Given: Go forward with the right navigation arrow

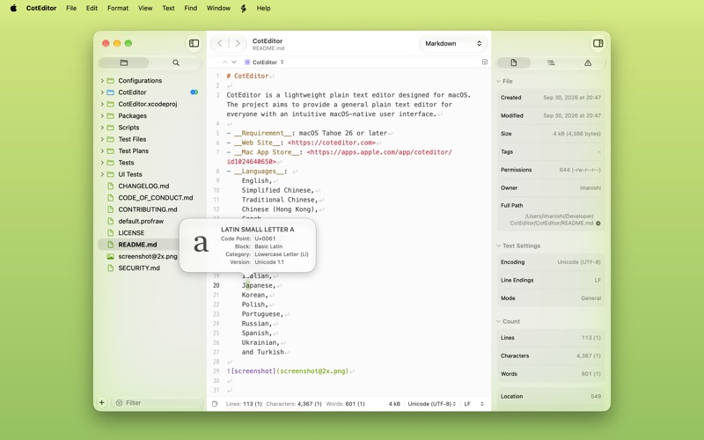Looking at the screenshot, I should click(x=238, y=43).
